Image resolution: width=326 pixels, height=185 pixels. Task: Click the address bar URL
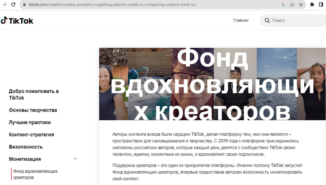(x=112, y=4)
